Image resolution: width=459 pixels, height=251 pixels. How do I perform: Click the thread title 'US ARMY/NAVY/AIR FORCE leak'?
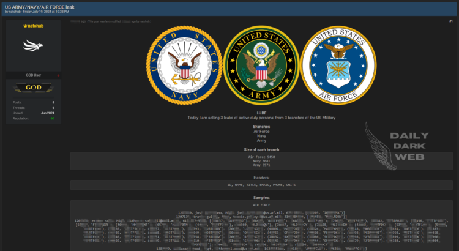pyautogui.click(x=40, y=7)
